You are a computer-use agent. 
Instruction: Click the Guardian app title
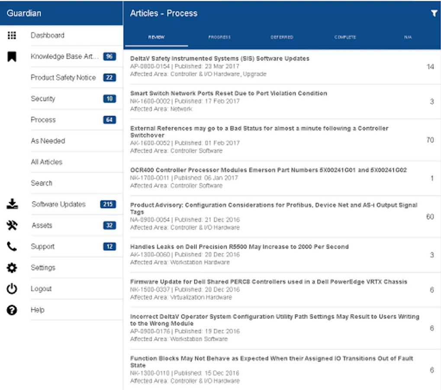[24, 13]
